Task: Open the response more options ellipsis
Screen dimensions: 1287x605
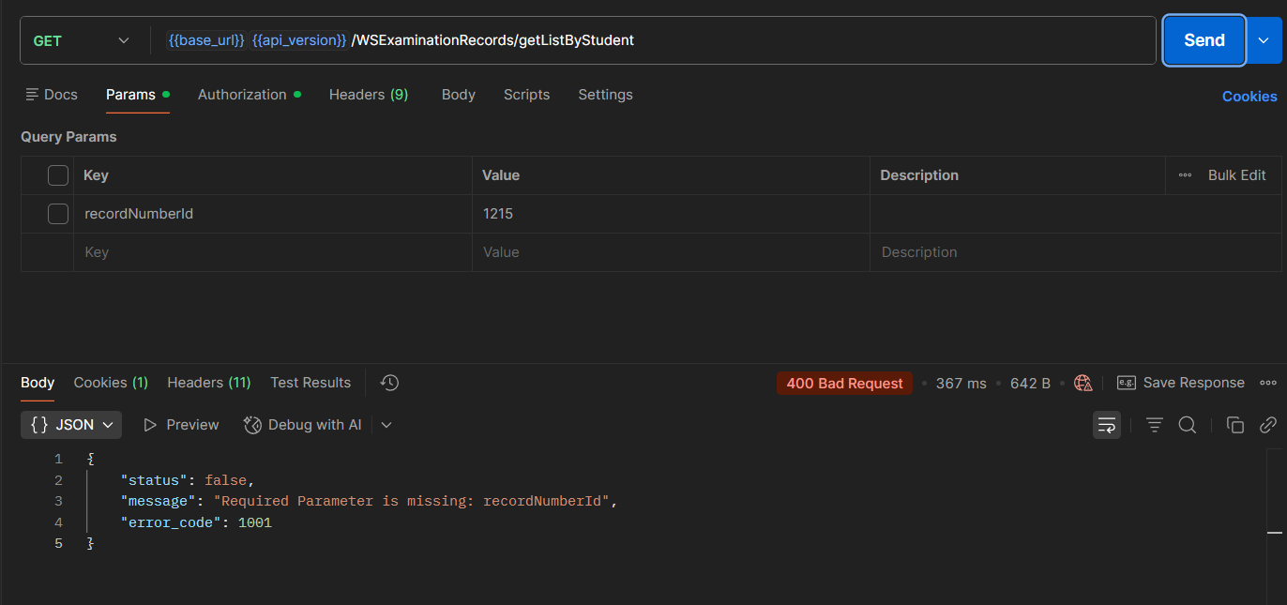Action: pos(1268,383)
